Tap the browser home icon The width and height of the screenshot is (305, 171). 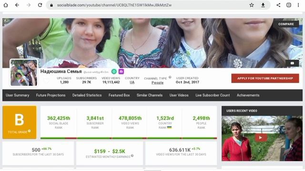pyautogui.click(x=6, y=5)
